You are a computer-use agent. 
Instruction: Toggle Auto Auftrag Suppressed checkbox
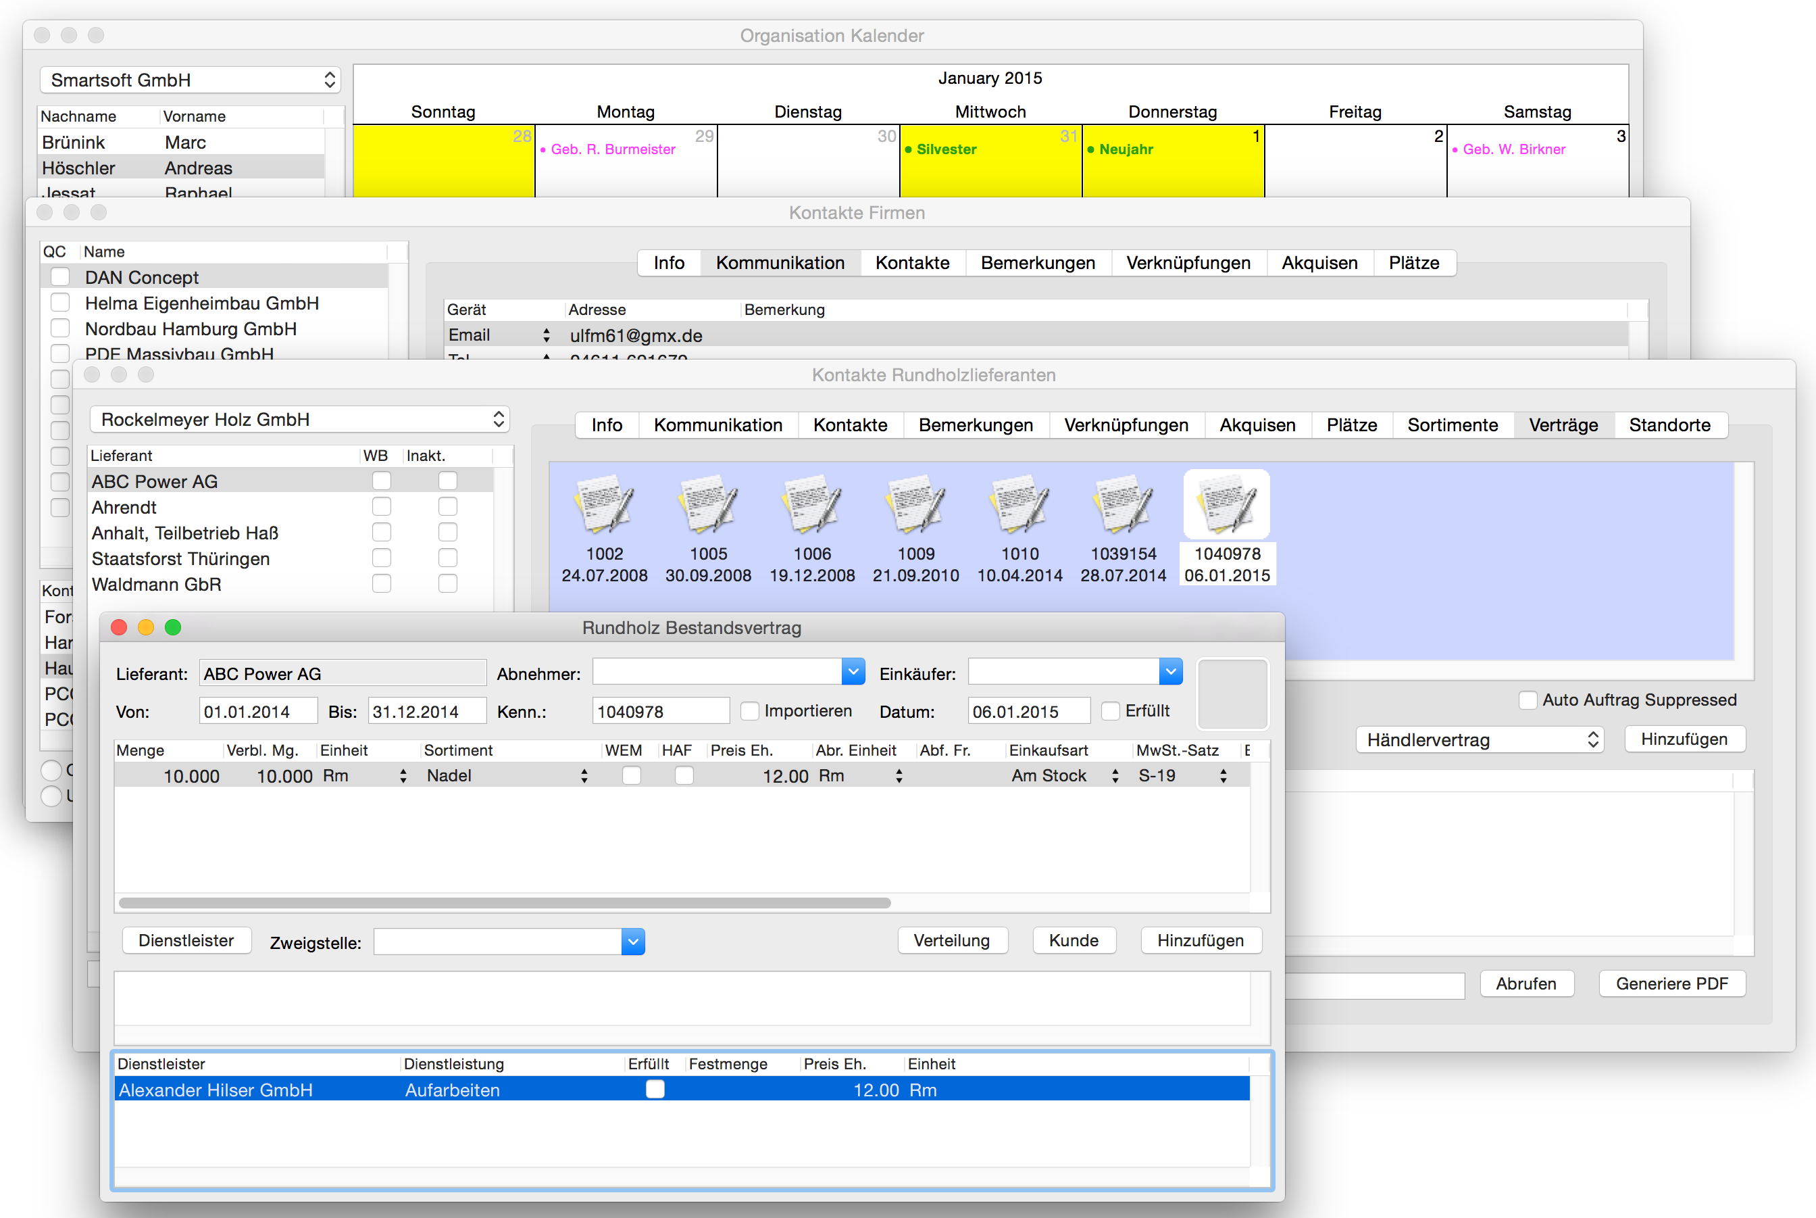pyautogui.click(x=1527, y=700)
